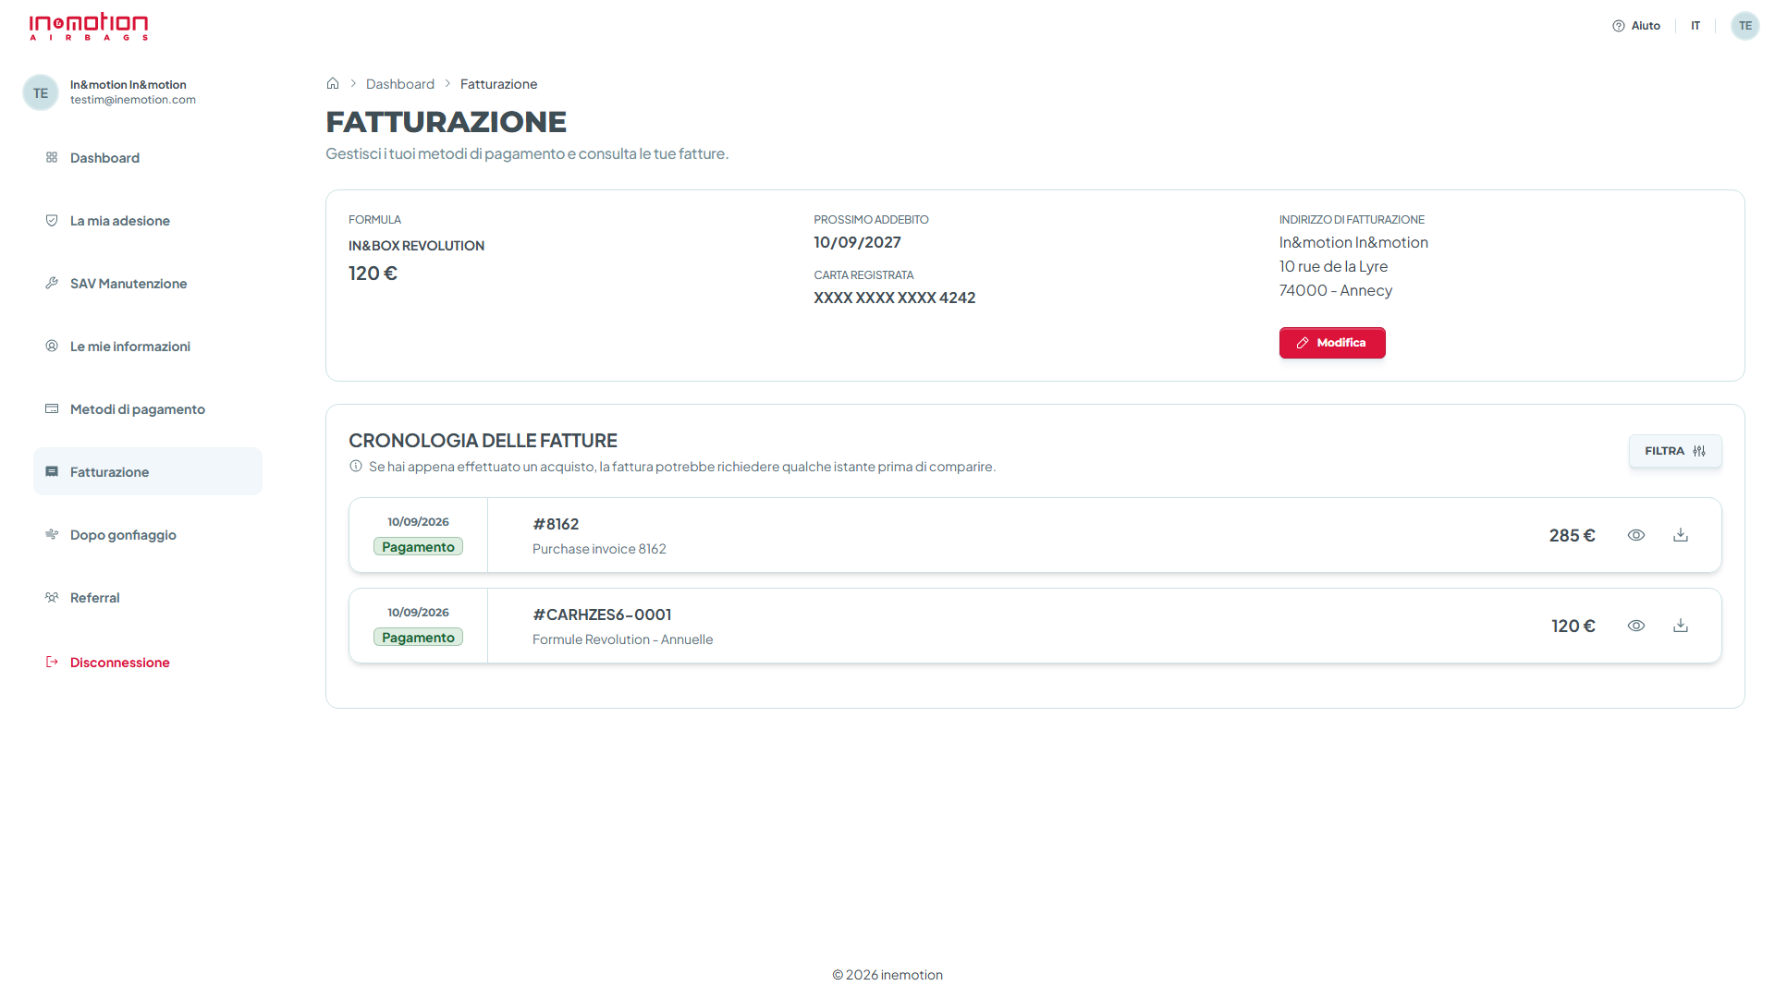This screenshot has width=1775, height=998.
Task: Open the Dashboard breadcrumb link
Action: [400, 84]
